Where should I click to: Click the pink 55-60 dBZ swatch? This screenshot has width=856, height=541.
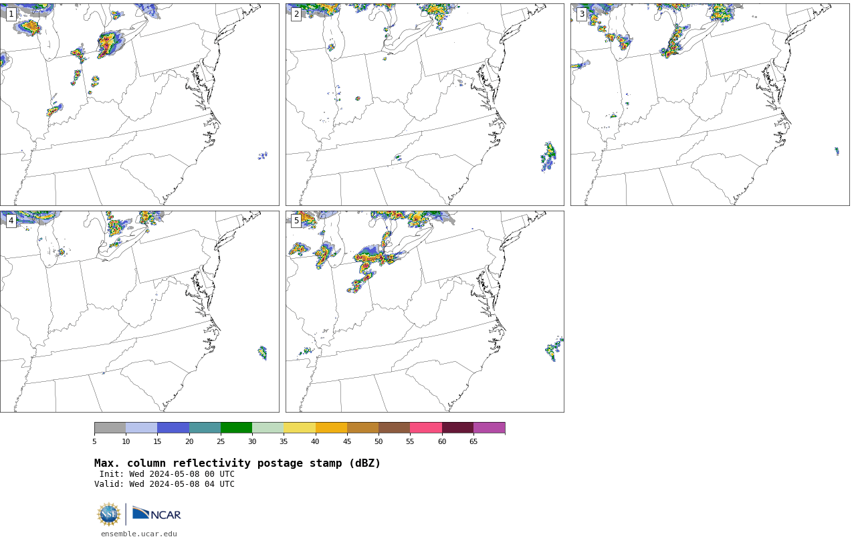(426, 428)
